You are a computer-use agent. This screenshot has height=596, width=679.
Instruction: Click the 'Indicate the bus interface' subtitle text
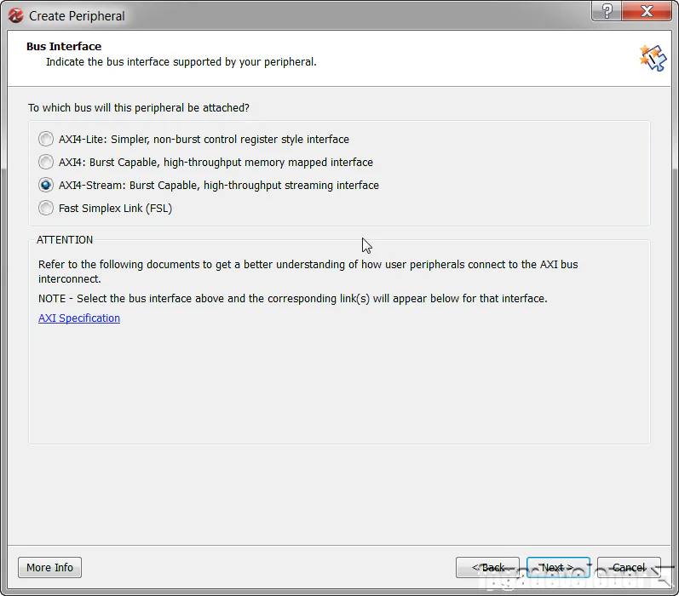point(181,62)
